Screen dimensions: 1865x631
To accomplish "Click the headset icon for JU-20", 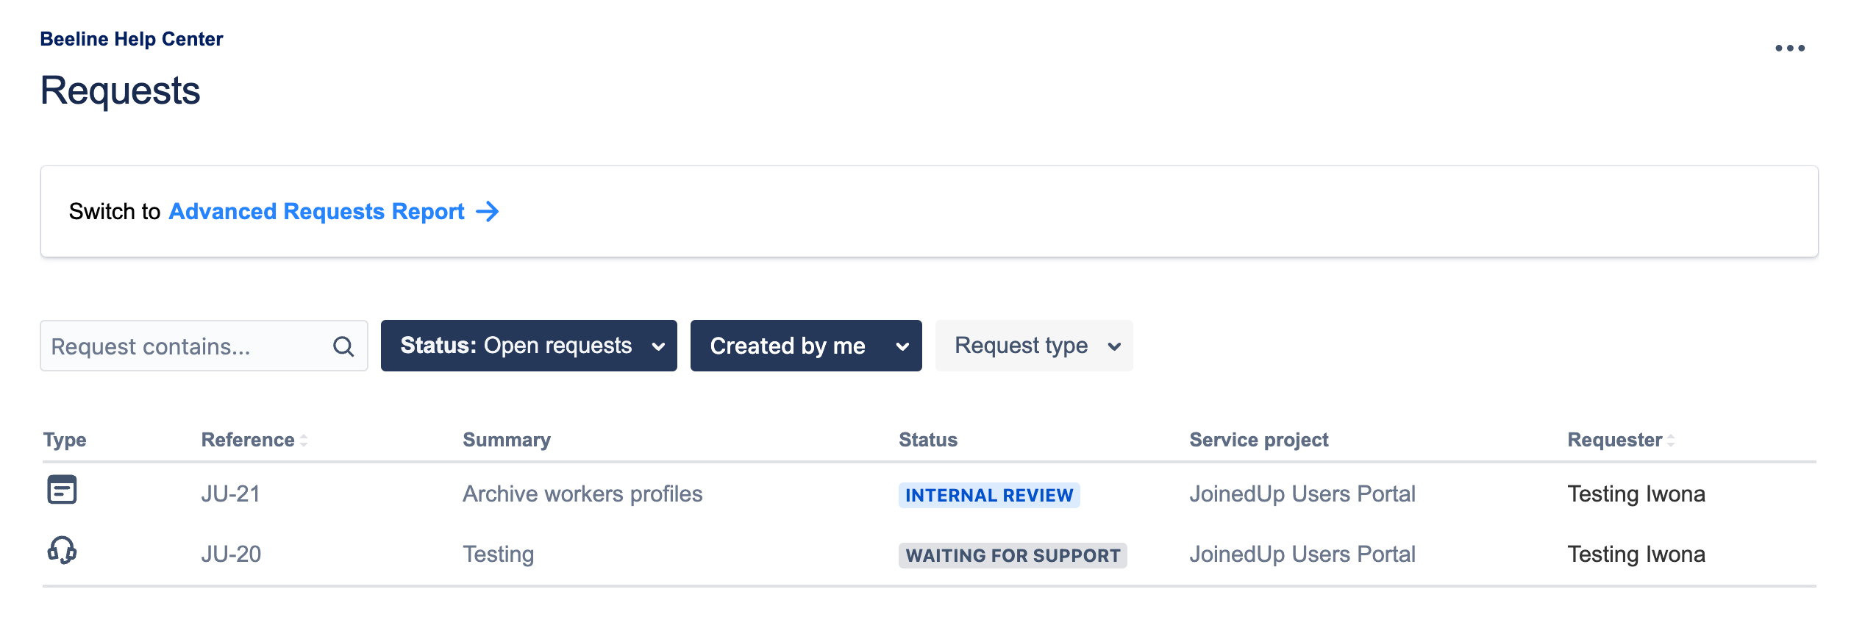I will [x=62, y=550].
